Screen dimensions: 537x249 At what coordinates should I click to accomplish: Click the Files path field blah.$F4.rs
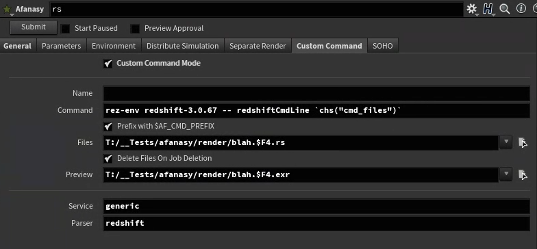(x=301, y=142)
